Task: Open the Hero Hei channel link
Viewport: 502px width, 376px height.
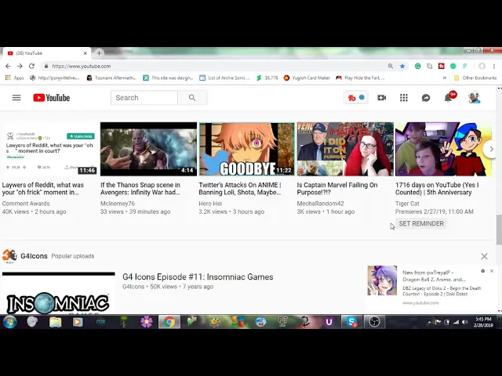Action: coord(210,204)
